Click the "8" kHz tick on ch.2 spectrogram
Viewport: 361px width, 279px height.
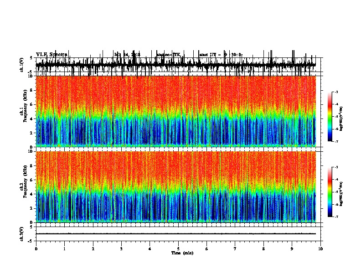click(x=32, y=166)
